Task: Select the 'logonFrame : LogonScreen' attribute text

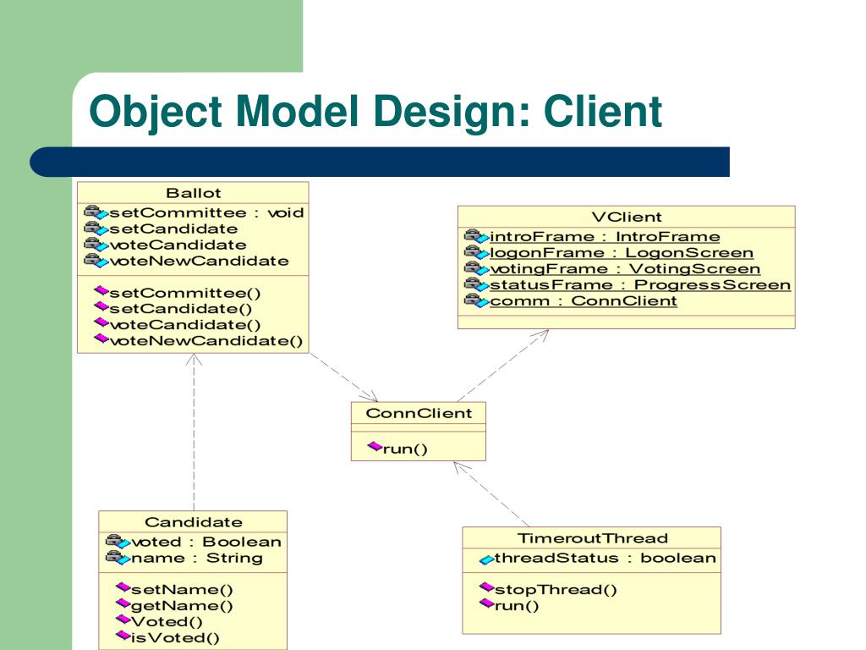Action: pos(622,253)
